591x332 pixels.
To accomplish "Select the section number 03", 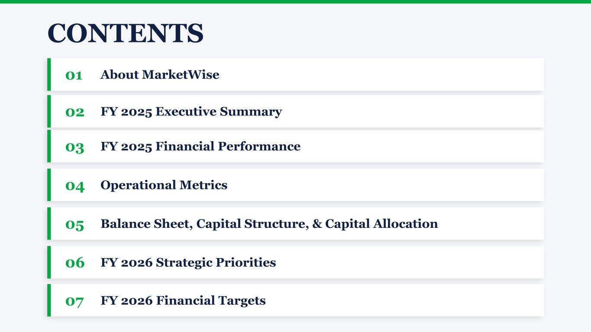I will tap(75, 147).
